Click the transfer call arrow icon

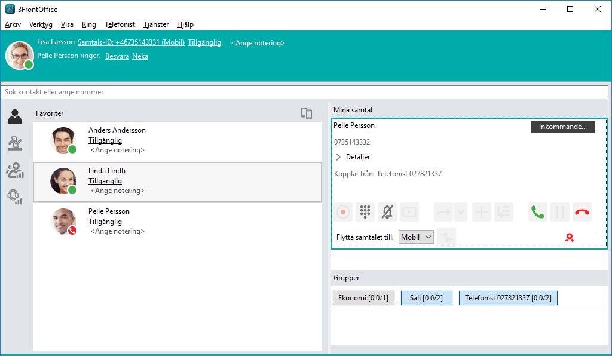[x=444, y=212]
